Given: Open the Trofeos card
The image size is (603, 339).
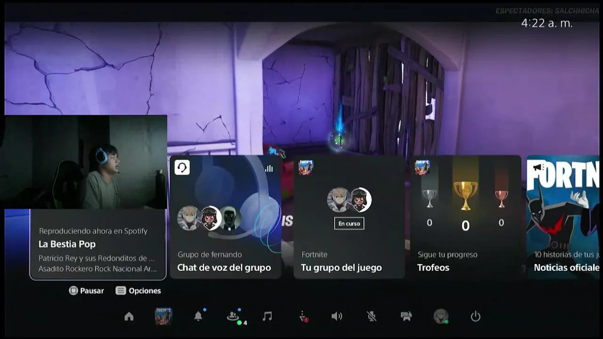Looking at the screenshot, I should click(x=465, y=217).
